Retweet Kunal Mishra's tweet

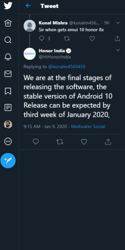[67, 39]
